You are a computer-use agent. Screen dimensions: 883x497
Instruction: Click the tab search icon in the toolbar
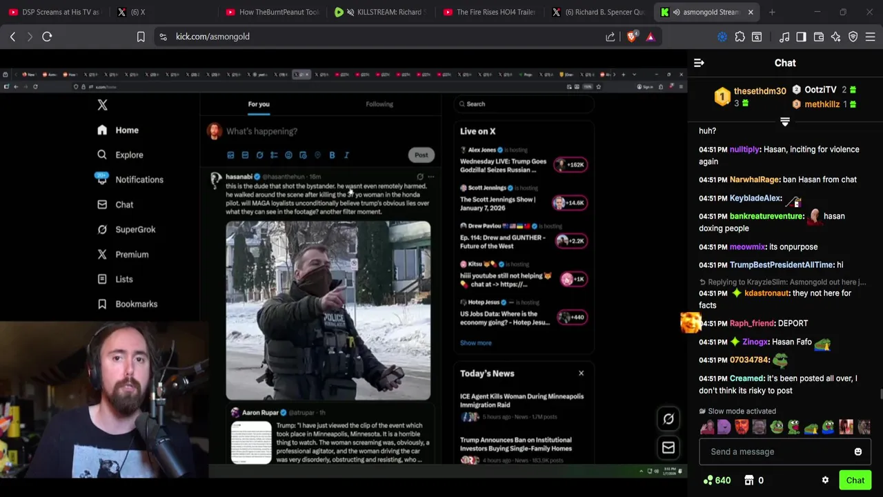point(757,37)
